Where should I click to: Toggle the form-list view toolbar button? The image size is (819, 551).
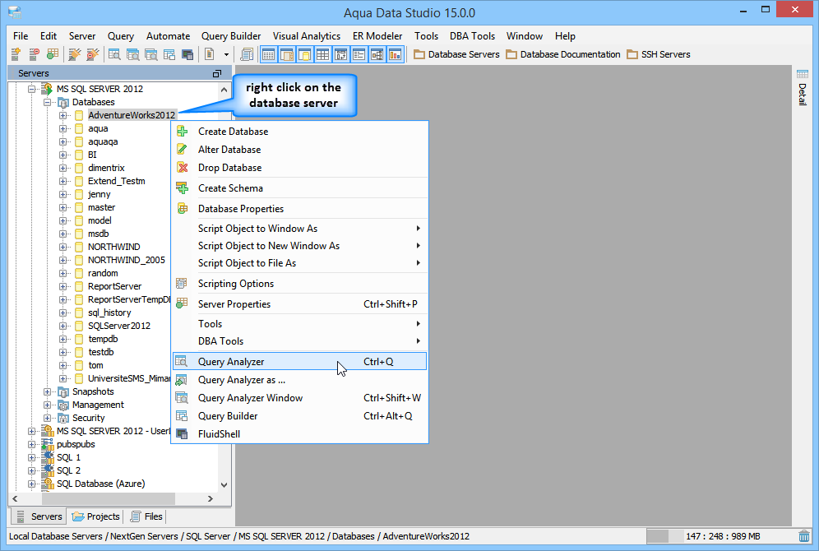(359, 54)
